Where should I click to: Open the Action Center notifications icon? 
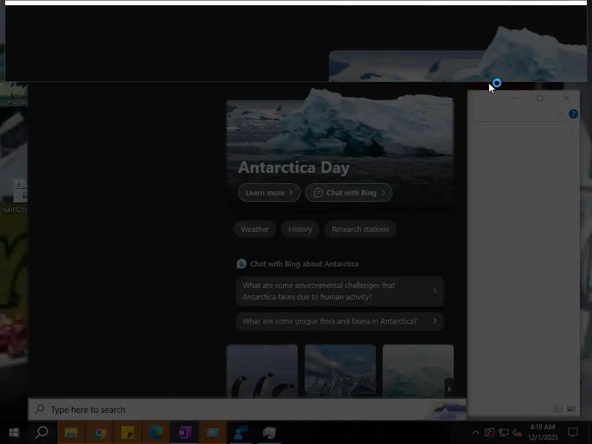[573, 432]
